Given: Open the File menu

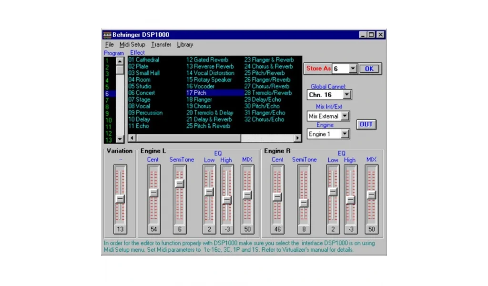Looking at the screenshot, I should coord(109,45).
